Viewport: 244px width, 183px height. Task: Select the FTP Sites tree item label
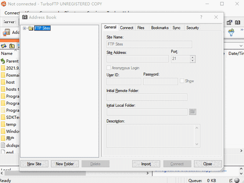(x=42, y=28)
